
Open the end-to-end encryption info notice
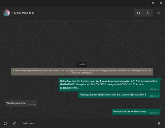coord(82,72)
